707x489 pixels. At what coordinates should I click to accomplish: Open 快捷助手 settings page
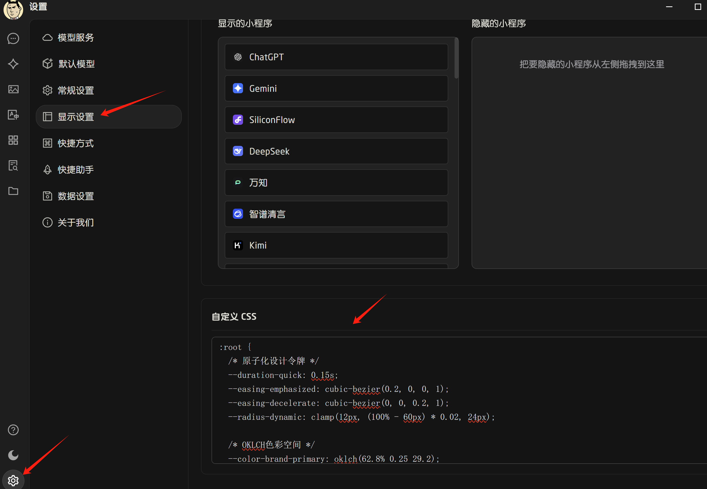pyautogui.click(x=109, y=170)
